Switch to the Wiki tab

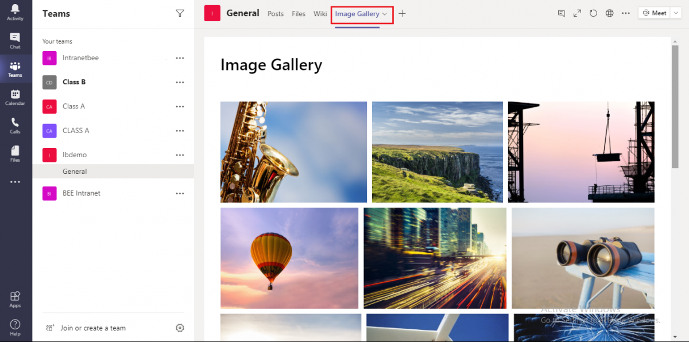point(320,14)
